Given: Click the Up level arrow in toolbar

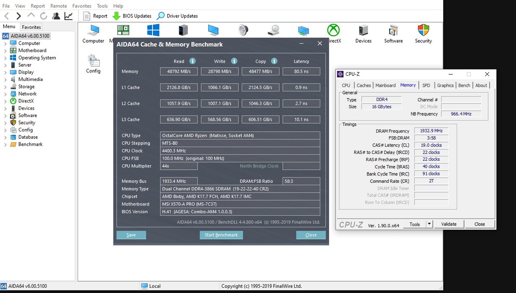Looking at the screenshot, I should (x=31, y=16).
